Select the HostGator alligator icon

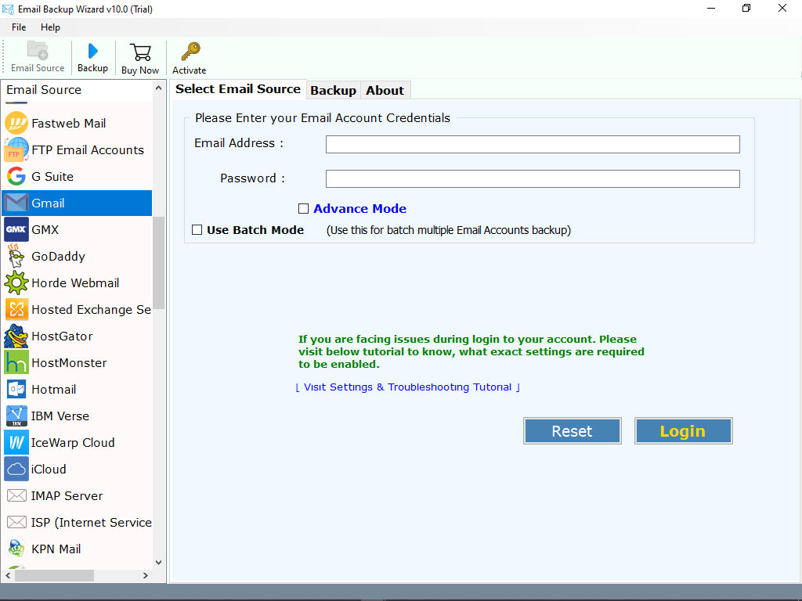point(16,336)
